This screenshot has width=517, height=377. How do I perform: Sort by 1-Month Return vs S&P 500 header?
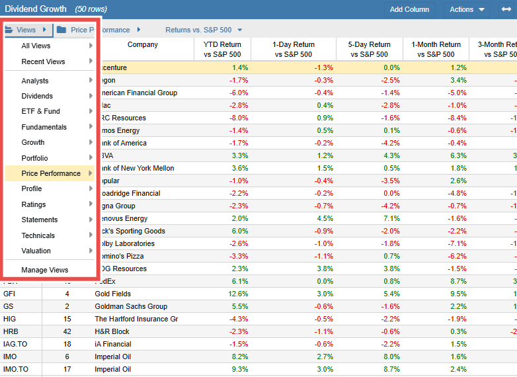tap(436, 49)
